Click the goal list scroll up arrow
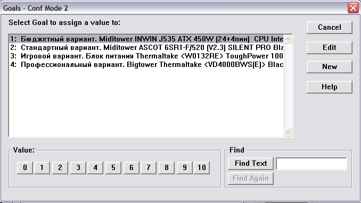 pos(288,39)
